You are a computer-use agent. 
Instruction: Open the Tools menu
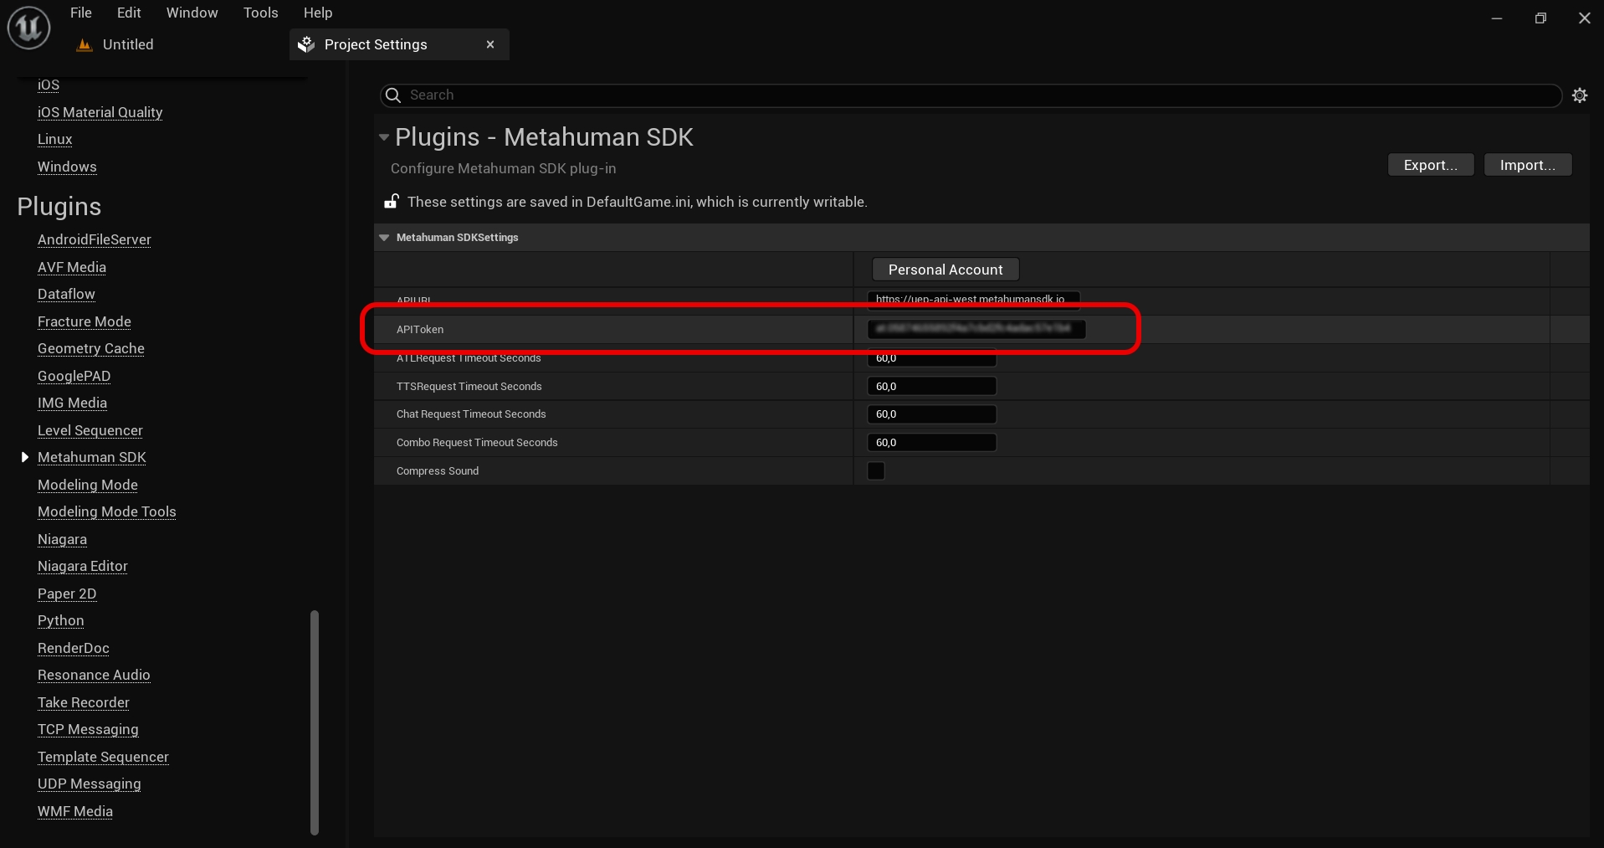(x=260, y=13)
